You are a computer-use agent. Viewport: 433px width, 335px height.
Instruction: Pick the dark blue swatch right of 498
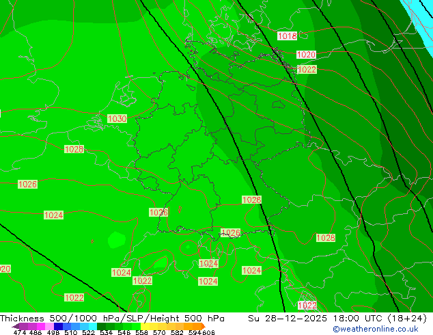pos(58,326)
